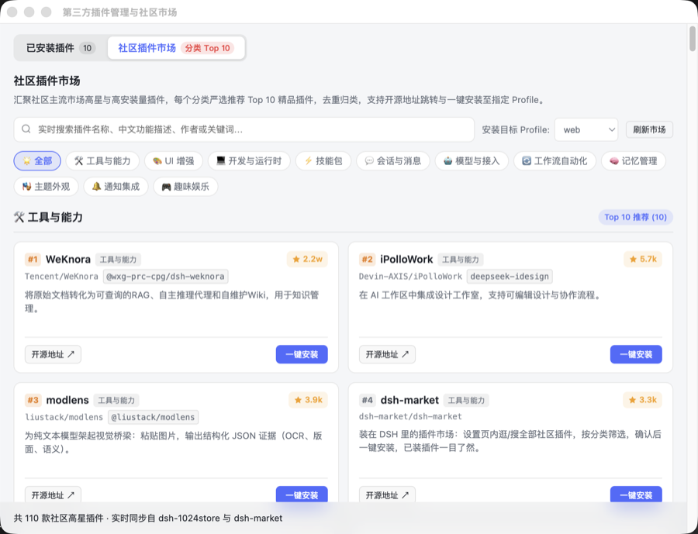Click the @wxg-prc-cpg/dsh-weknora package tag
This screenshot has width=698, height=534.
(x=166, y=277)
